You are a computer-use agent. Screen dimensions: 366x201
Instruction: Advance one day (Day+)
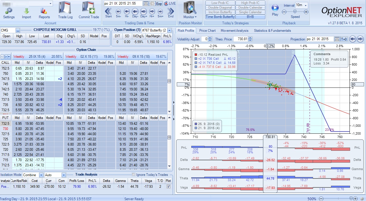[x=144, y=13]
